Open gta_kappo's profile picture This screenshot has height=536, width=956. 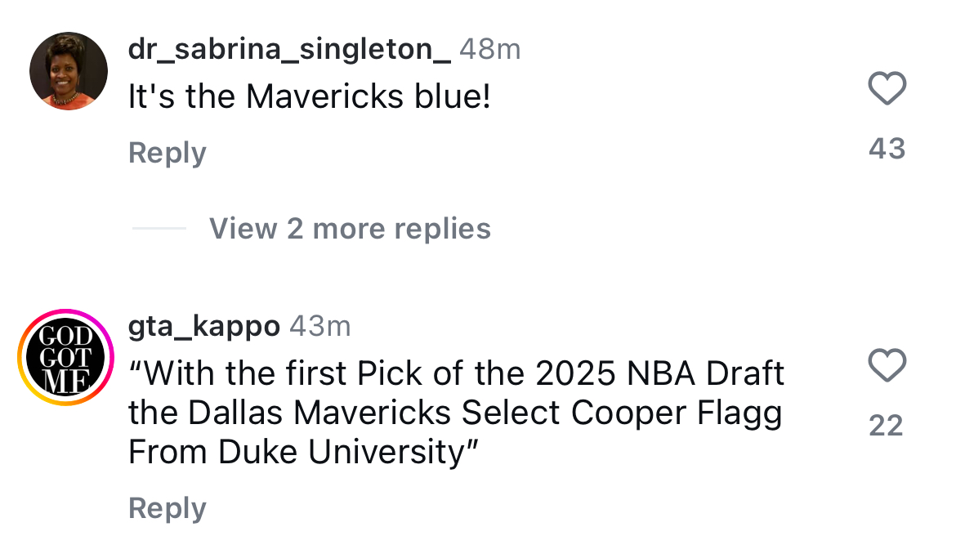click(x=66, y=357)
